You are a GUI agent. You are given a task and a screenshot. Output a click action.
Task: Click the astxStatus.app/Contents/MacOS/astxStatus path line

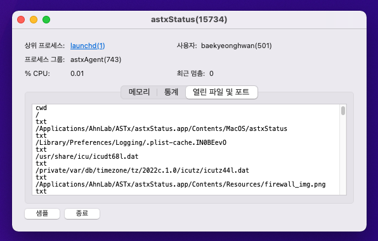[161, 128]
